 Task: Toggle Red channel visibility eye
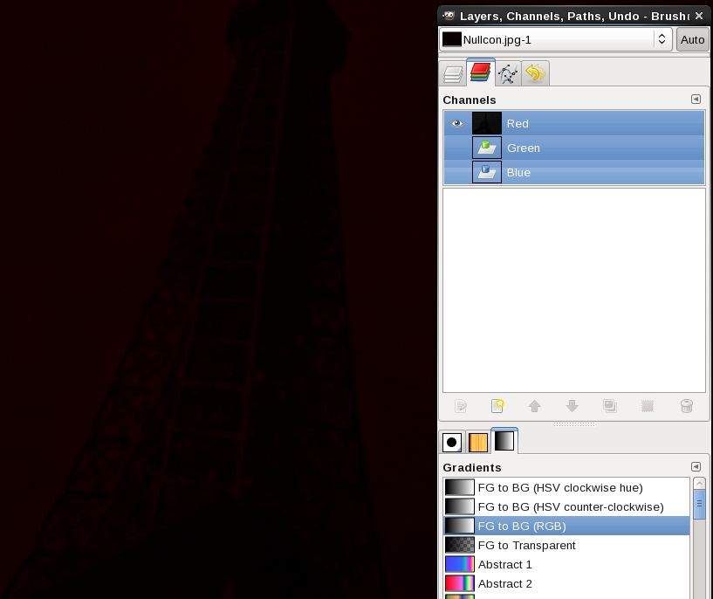point(457,123)
